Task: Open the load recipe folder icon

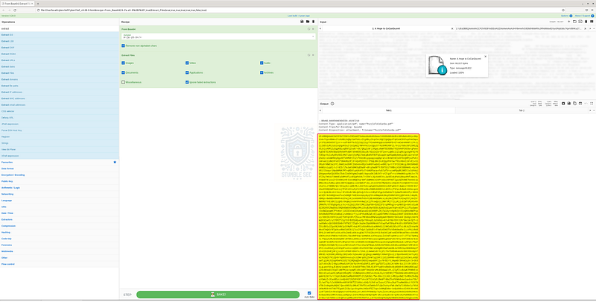Action: [x=308, y=22]
